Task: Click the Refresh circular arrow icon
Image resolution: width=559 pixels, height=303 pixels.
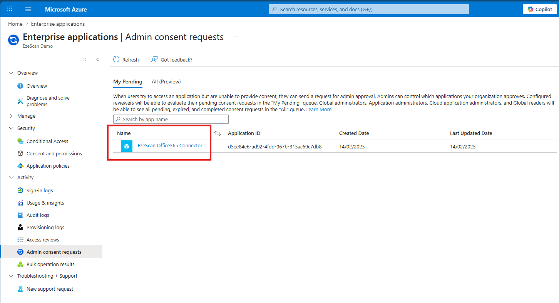Action: (116, 59)
